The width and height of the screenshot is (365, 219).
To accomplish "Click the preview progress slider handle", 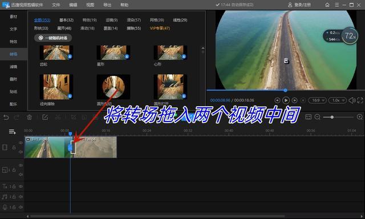I will point(285,90).
